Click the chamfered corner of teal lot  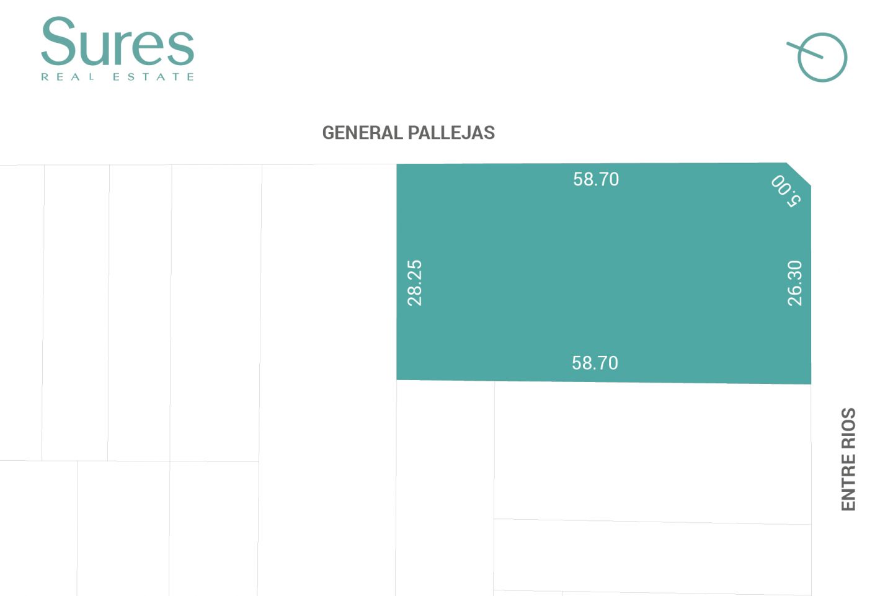pos(799,174)
